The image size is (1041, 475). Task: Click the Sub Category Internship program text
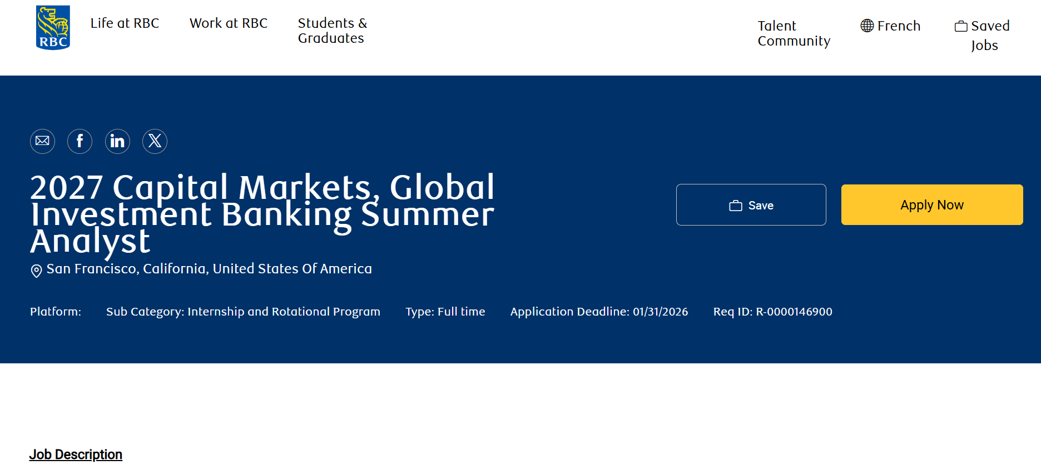(243, 312)
